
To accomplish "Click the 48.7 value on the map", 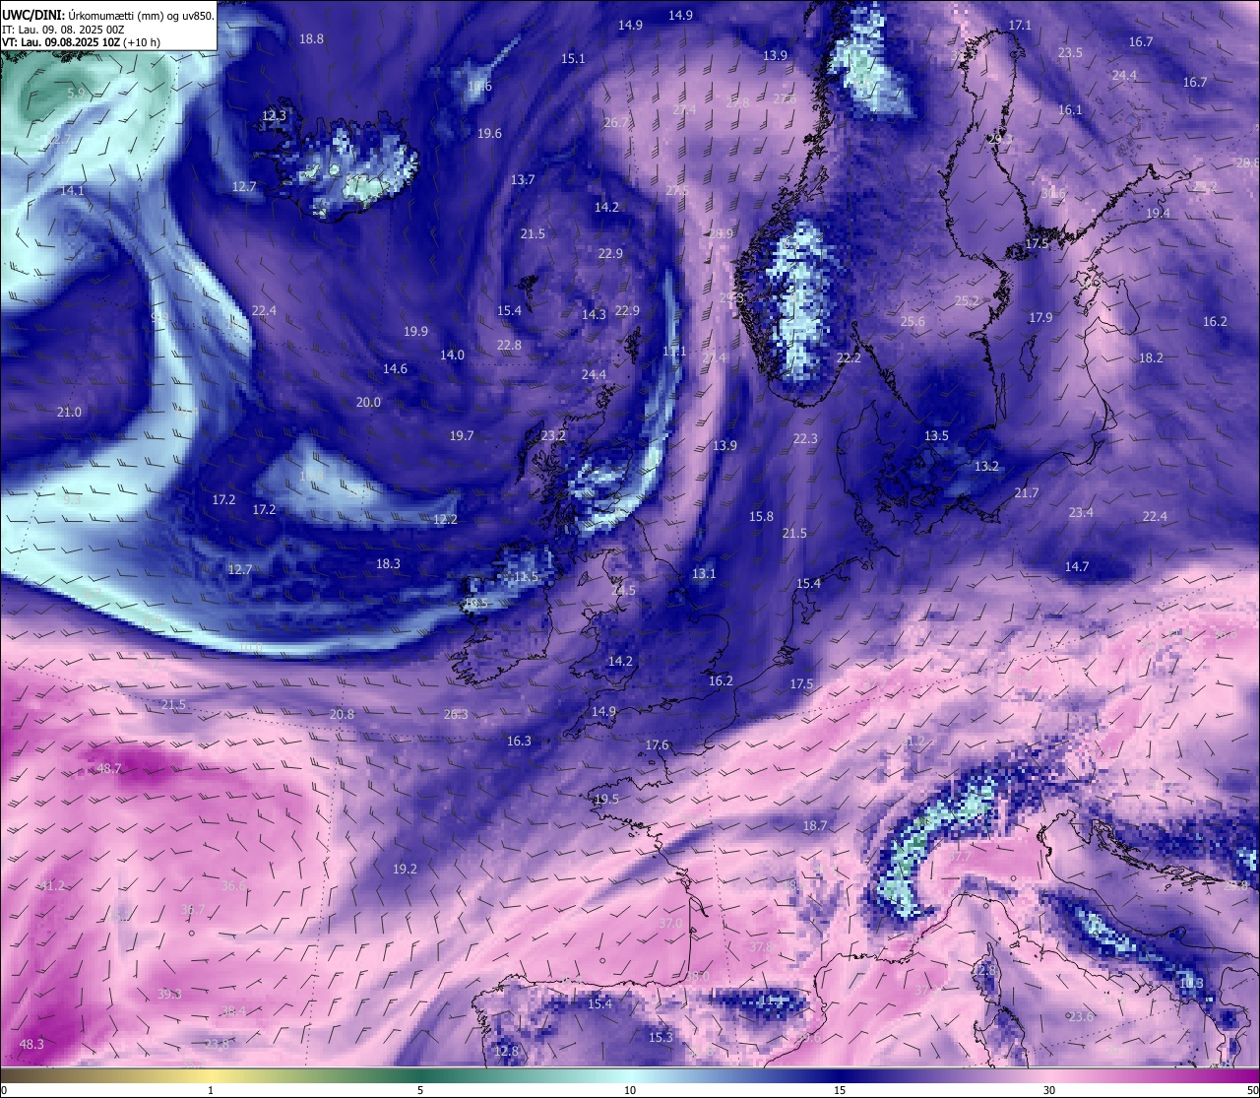I will 108,768.
